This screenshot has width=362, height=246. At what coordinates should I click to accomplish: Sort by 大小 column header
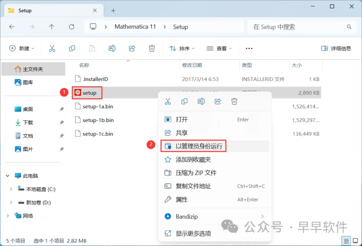[297, 65]
